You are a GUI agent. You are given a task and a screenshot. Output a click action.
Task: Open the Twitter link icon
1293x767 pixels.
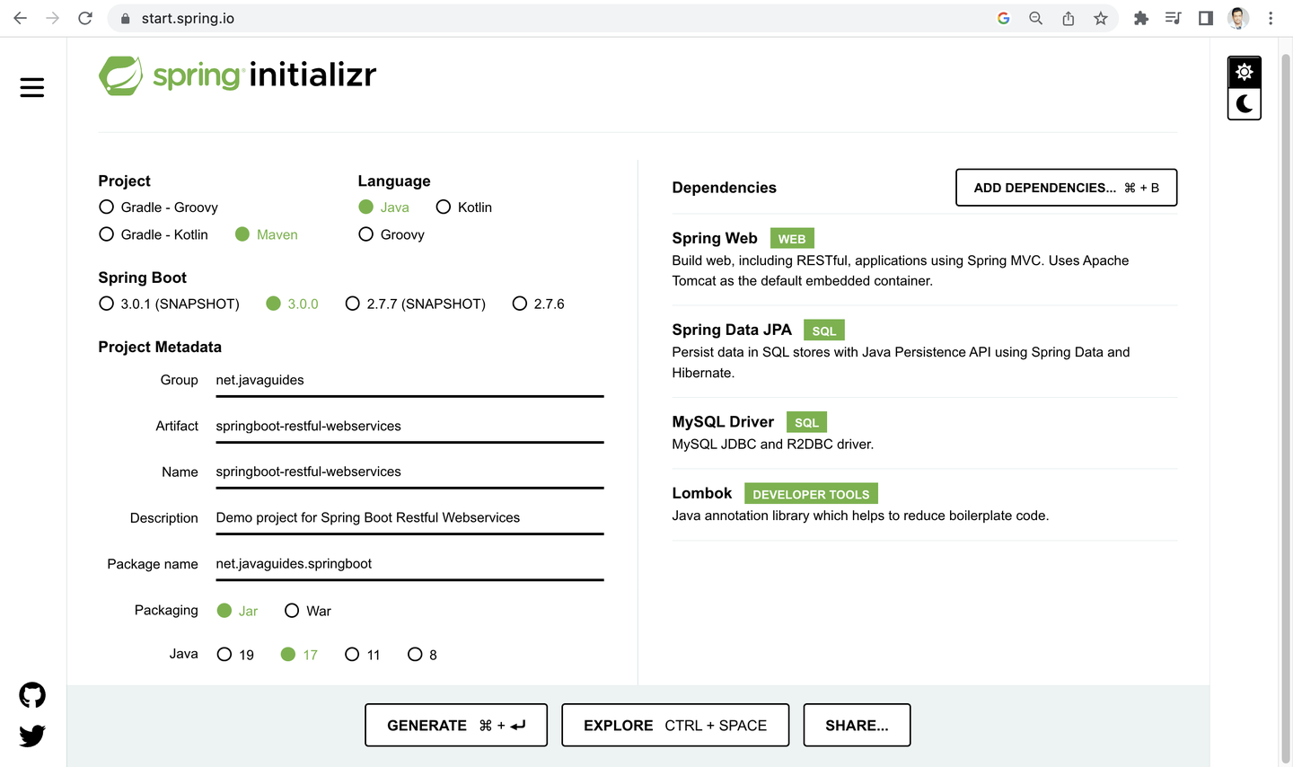coord(31,735)
